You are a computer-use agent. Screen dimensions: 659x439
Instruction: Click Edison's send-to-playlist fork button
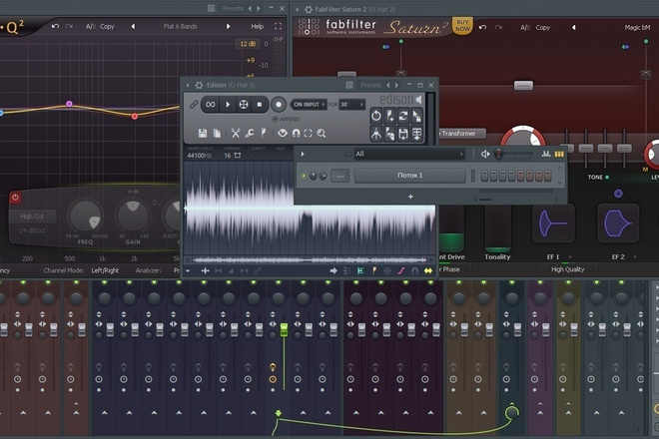[375, 134]
